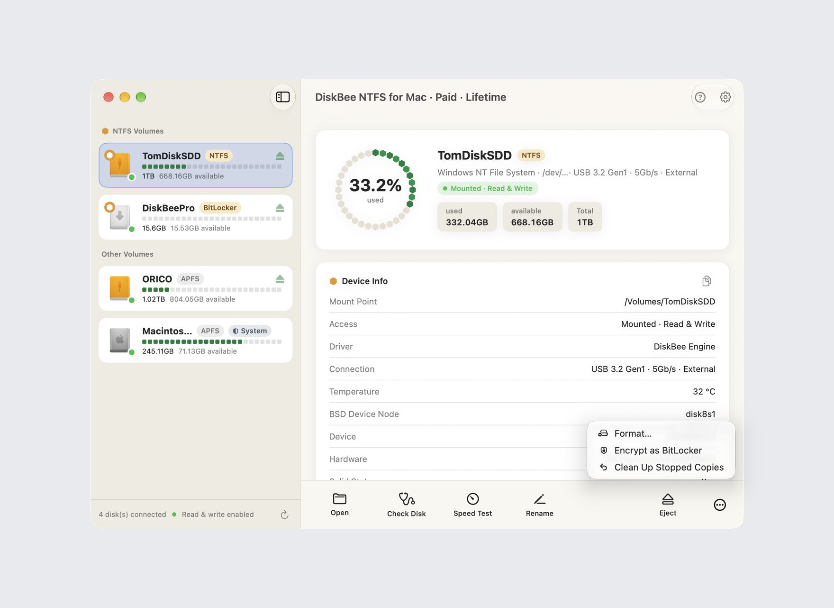Rename the selected volume
This screenshot has width=834, height=608.
pos(539,505)
